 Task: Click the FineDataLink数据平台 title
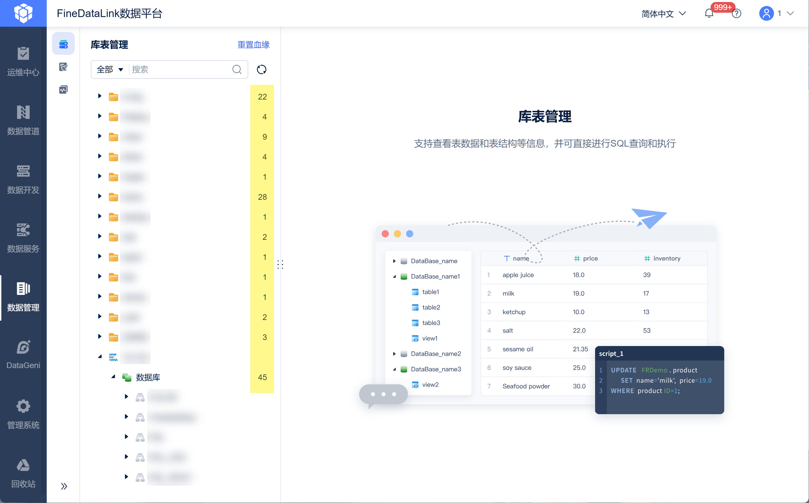click(109, 13)
